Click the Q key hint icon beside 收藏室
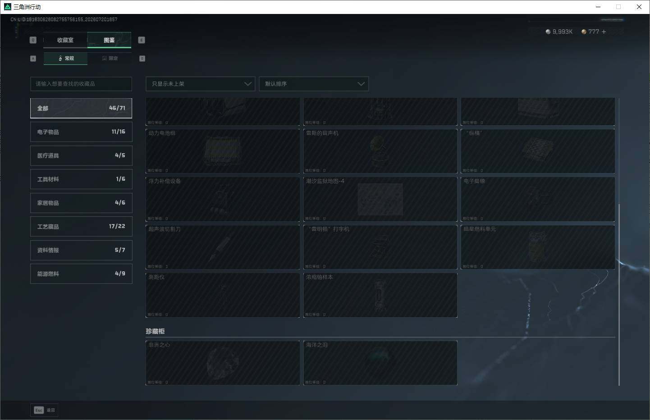This screenshot has width=650, height=420. tap(33, 40)
